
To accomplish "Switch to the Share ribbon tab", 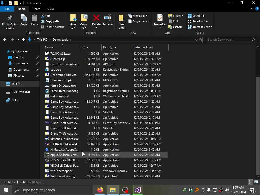I will click(36, 9).
